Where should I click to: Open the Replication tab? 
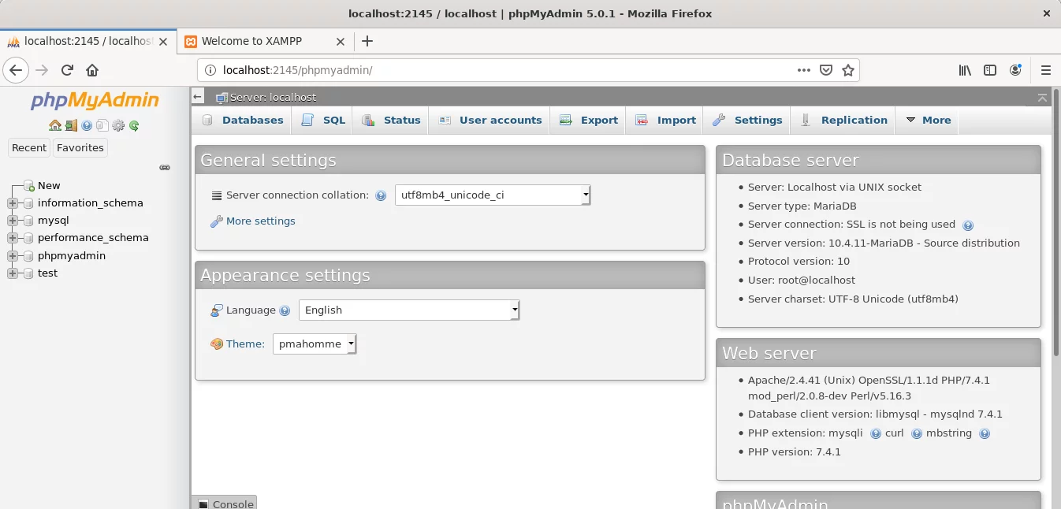click(x=843, y=120)
